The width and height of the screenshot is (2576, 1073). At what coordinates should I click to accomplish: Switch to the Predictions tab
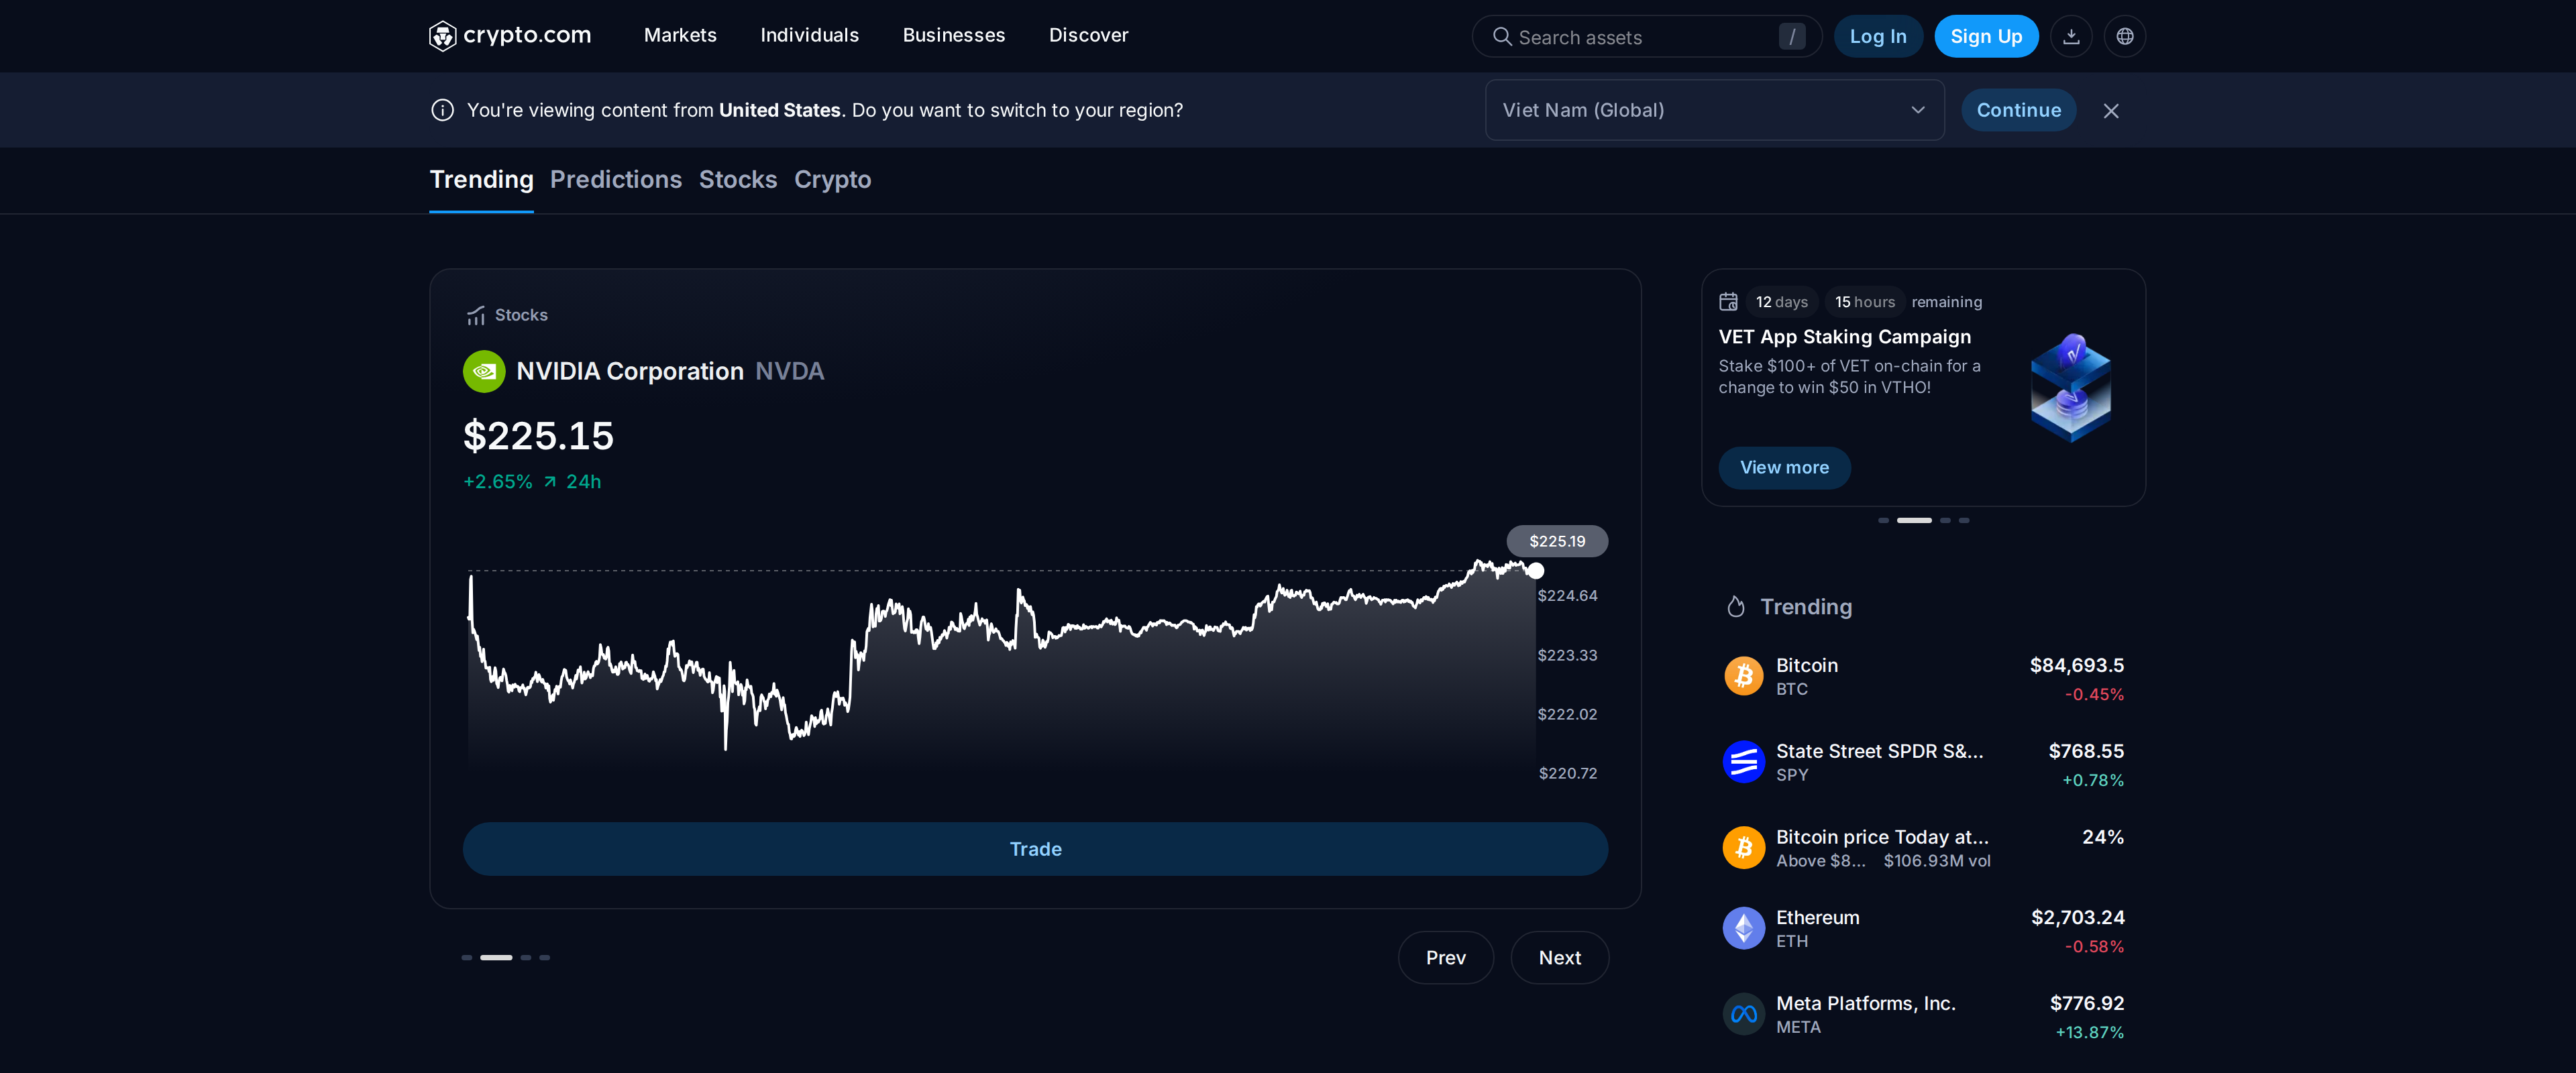(616, 179)
